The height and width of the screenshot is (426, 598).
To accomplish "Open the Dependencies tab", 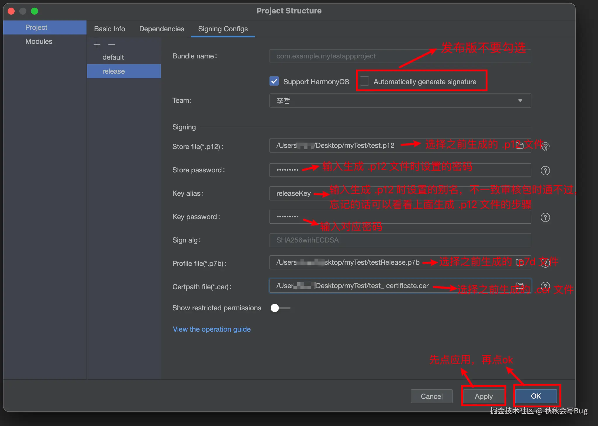I will pos(161,29).
